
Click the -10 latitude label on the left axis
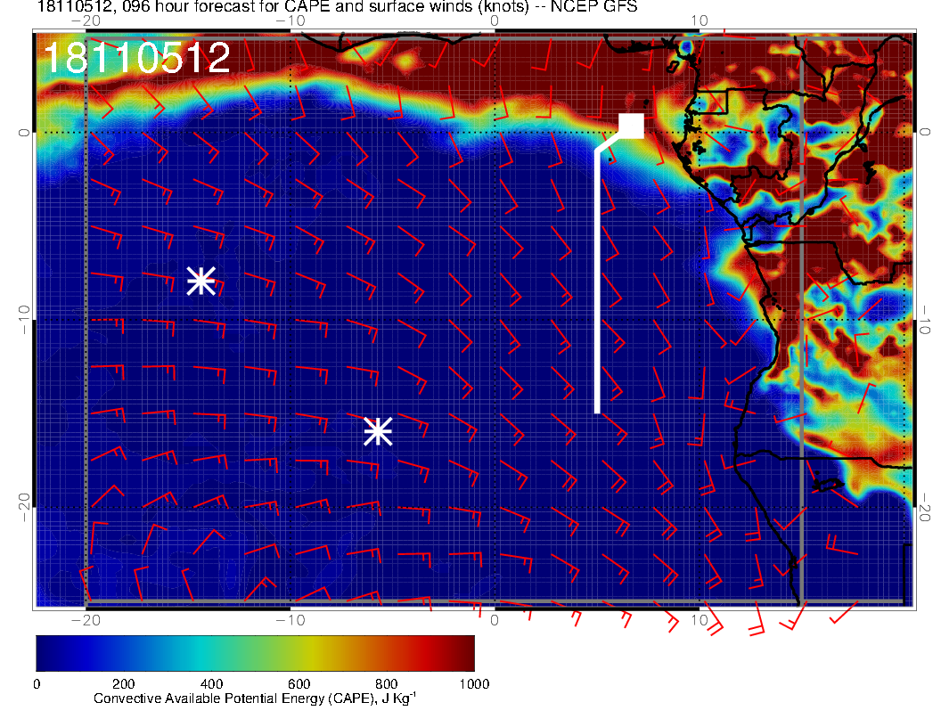pyautogui.click(x=23, y=320)
